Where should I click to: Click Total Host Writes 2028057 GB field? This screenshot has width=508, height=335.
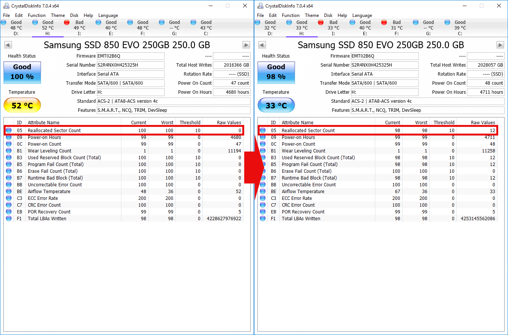tap(486, 65)
